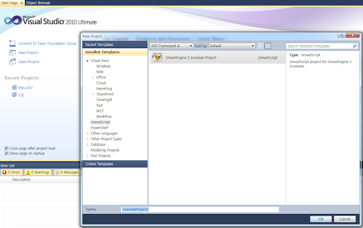
Task: Expand the Other Languages node
Action: coord(87,133)
